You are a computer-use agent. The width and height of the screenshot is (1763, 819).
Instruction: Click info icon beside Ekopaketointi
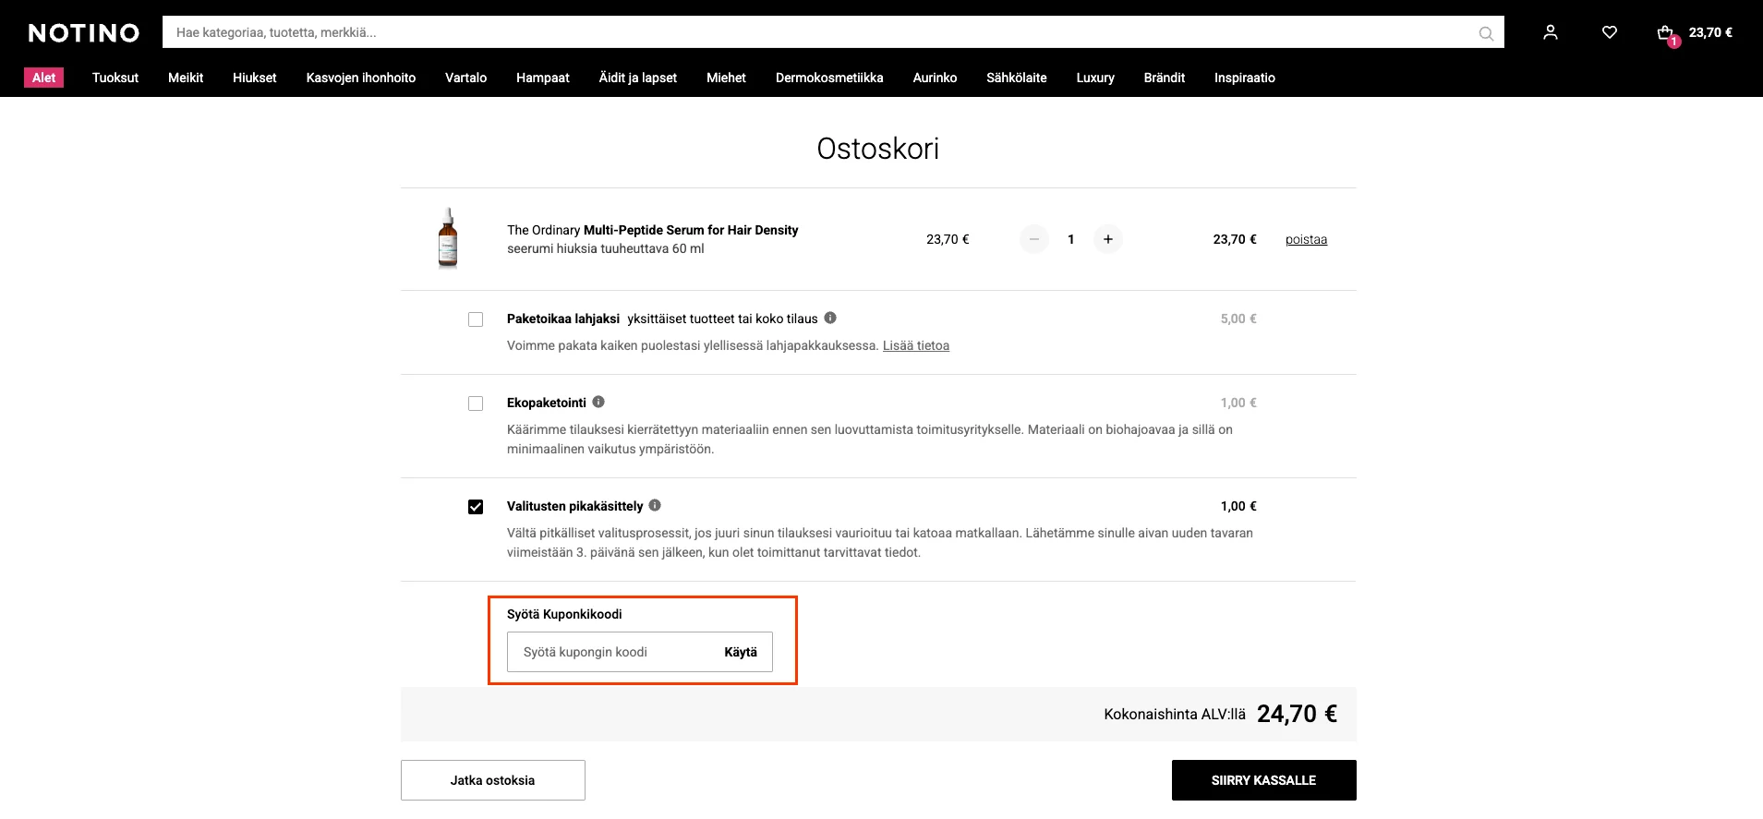(x=598, y=402)
